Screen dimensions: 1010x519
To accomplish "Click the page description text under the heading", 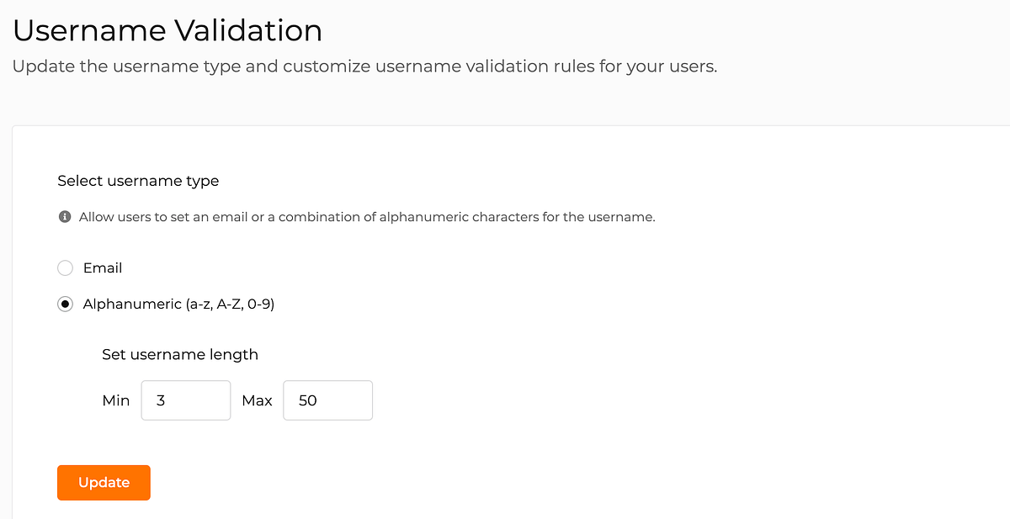I will click(364, 66).
